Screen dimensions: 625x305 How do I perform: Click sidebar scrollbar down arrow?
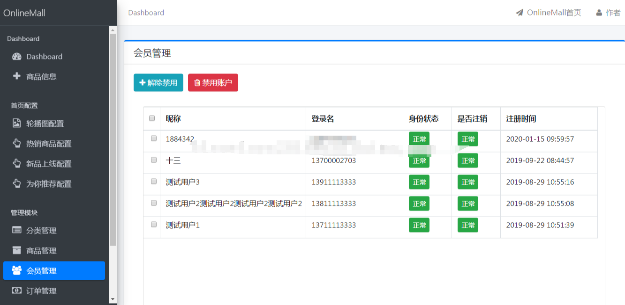tap(113, 299)
